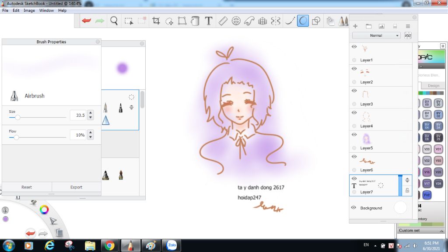Toggle visibility of Layer6

click(354, 157)
